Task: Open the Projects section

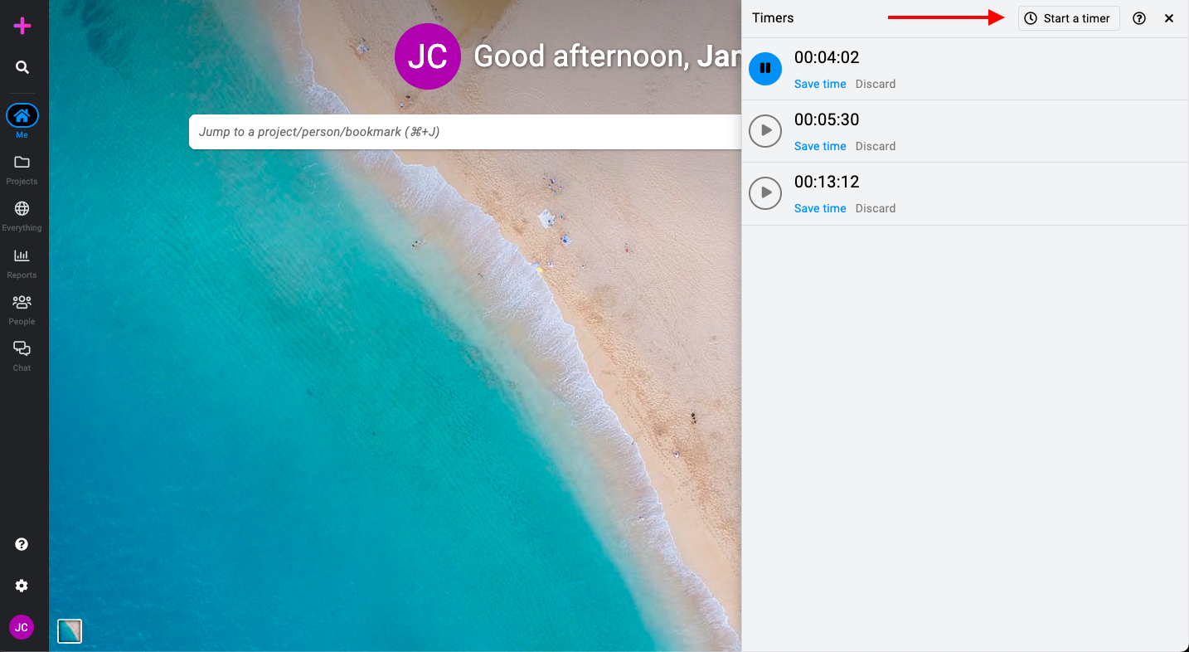Action: (22, 168)
